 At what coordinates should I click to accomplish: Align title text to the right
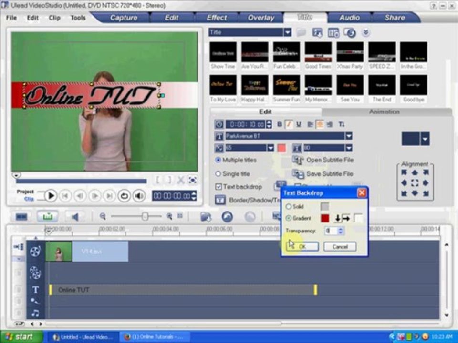click(x=330, y=124)
